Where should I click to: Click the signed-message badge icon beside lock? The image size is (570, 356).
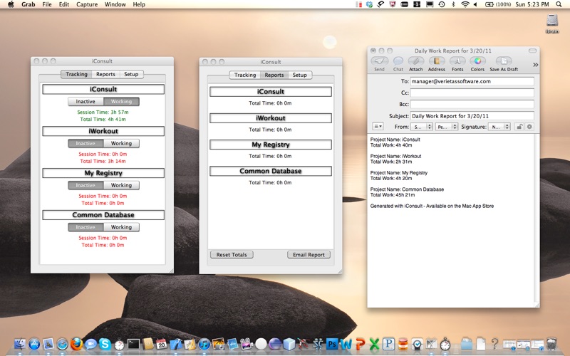[529, 127]
